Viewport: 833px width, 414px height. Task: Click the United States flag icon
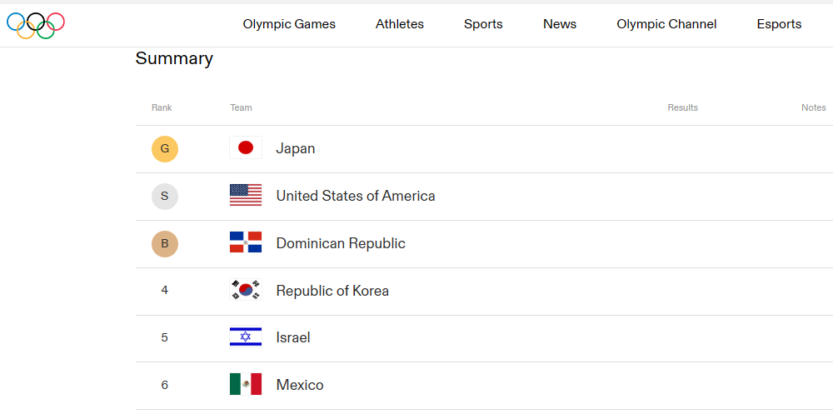pyautogui.click(x=246, y=195)
